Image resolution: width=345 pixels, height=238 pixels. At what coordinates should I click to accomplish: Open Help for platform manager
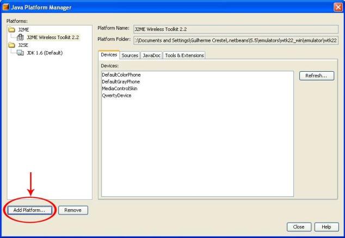[326, 227]
